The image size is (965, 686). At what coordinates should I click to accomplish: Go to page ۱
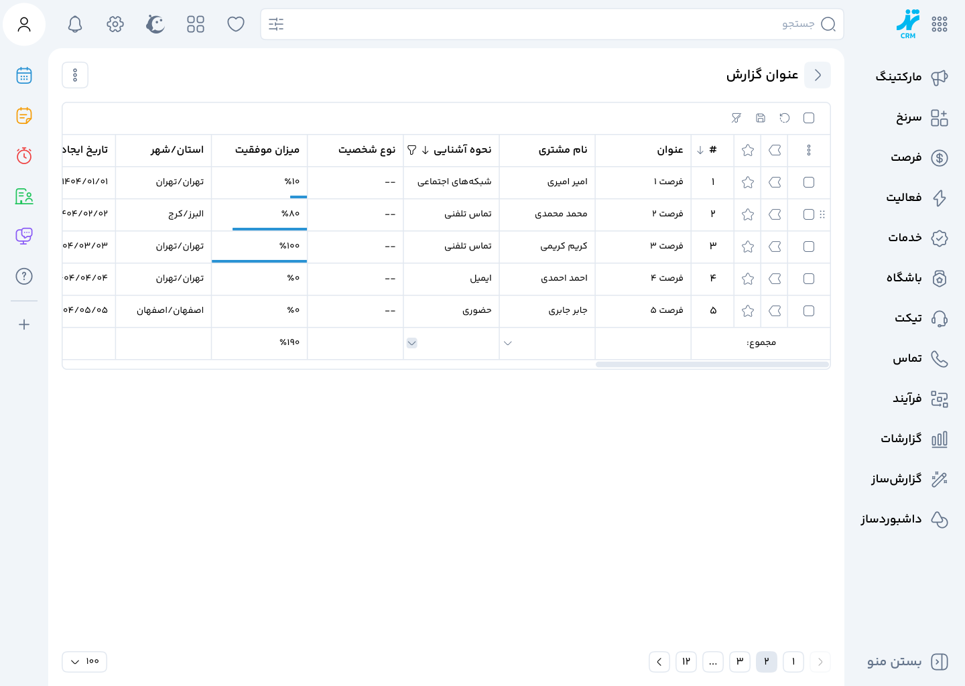click(x=793, y=662)
